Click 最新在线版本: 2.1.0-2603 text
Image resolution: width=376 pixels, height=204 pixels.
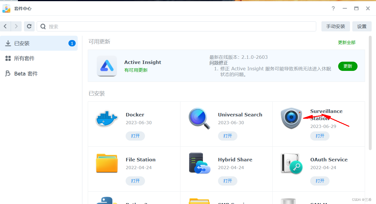tap(239, 57)
